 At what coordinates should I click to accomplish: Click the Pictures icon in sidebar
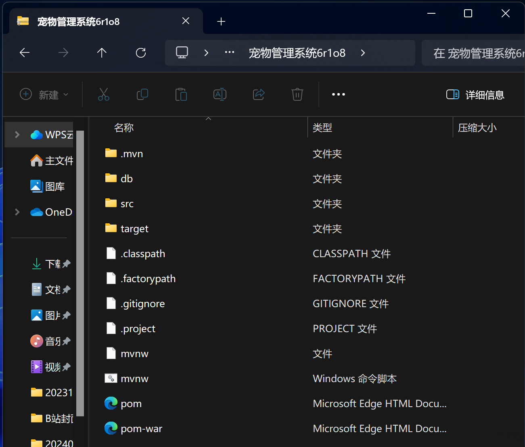coord(37,315)
